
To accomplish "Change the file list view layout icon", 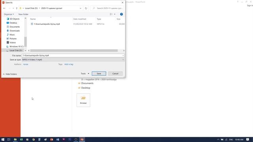I will [x=111, y=14].
